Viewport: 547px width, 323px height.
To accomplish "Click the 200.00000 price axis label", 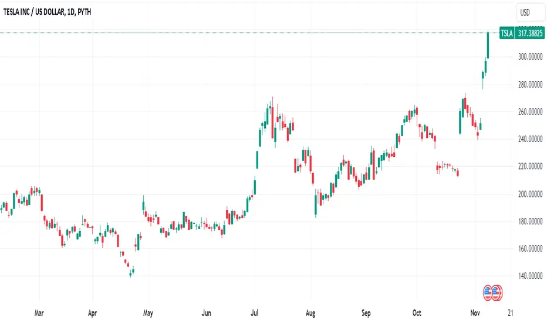I will click(530, 194).
